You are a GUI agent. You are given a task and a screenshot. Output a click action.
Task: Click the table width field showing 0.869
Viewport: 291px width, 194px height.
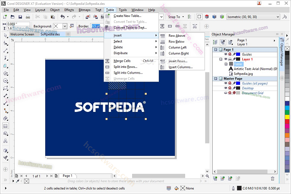coord(18,24)
